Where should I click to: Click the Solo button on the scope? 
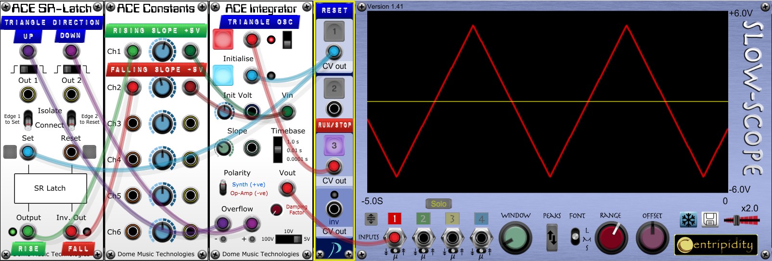pyautogui.click(x=438, y=204)
